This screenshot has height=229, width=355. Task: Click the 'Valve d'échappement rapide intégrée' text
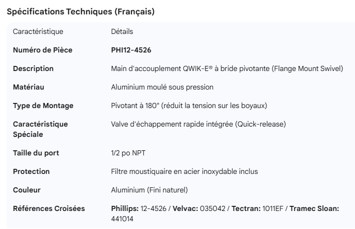(x=198, y=124)
